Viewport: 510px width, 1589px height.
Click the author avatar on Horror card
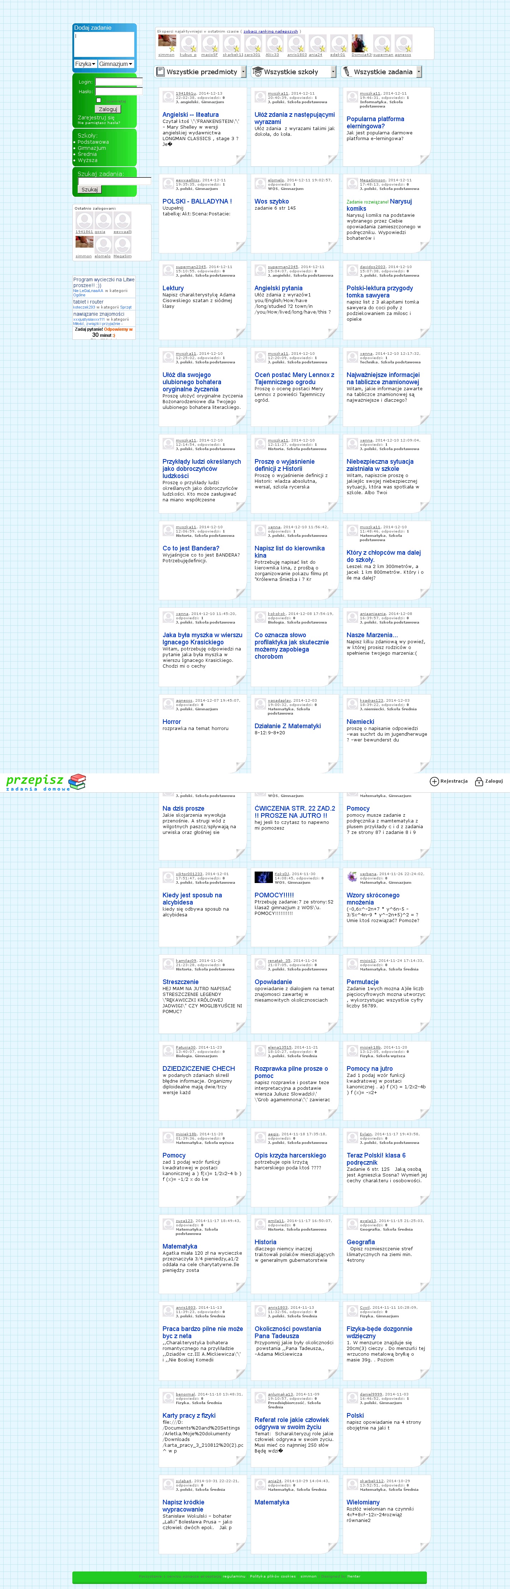point(168,704)
